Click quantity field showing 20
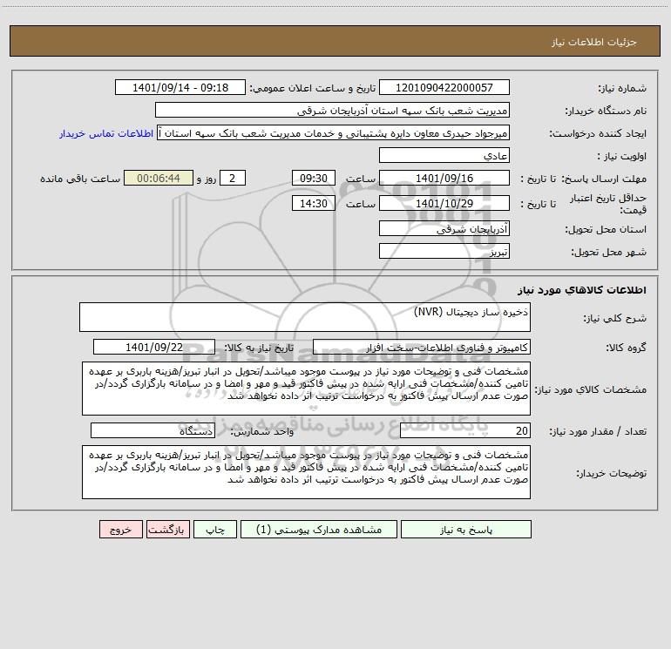The image size is (671, 649). click(465, 430)
